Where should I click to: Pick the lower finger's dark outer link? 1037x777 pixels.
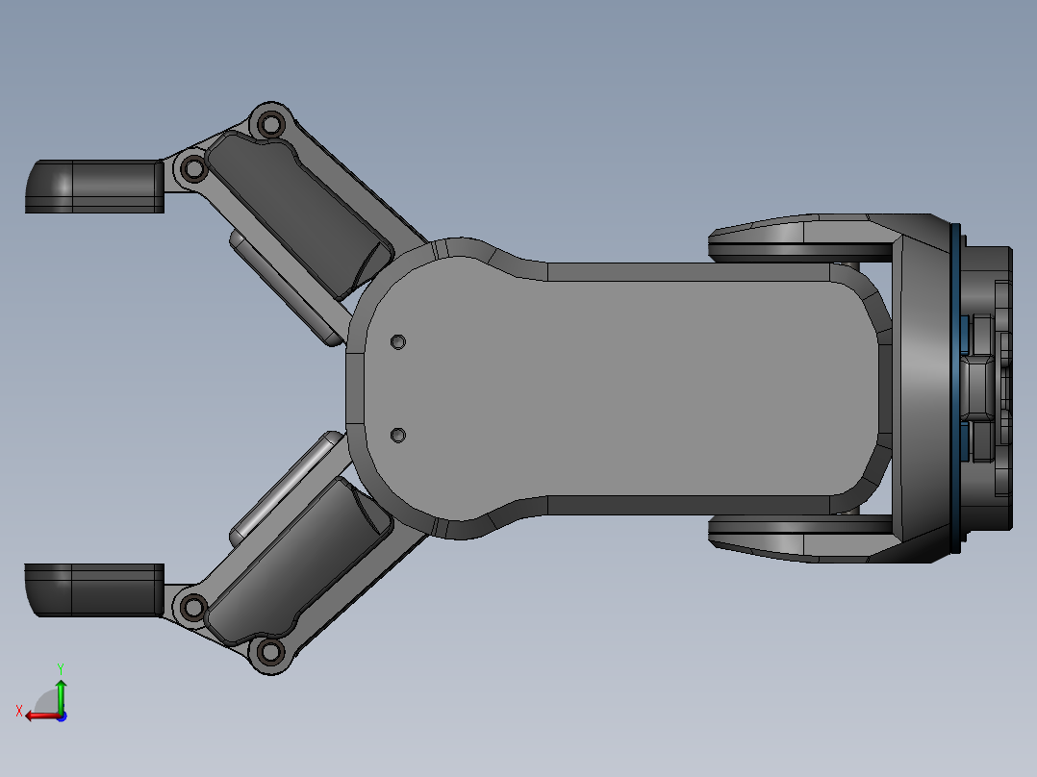(298, 563)
